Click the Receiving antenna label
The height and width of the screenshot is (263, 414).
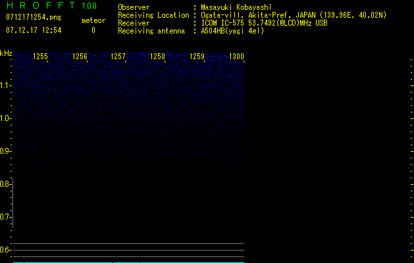point(151,31)
